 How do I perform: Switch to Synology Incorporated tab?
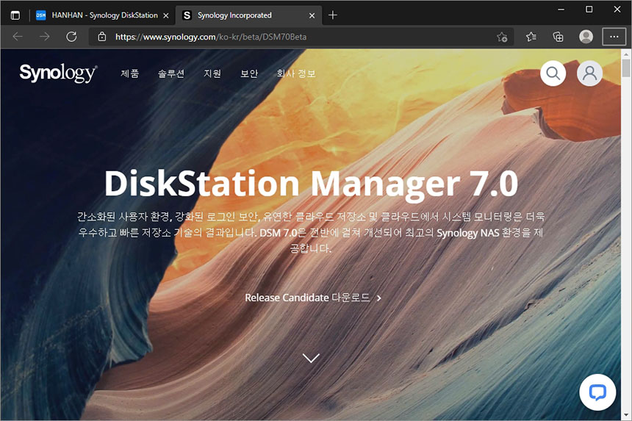point(248,15)
